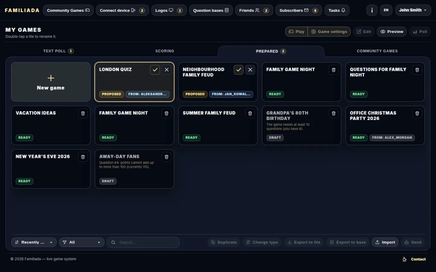Remove Grandpa's 80th Birthday draft using trash icon

click(334, 113)
